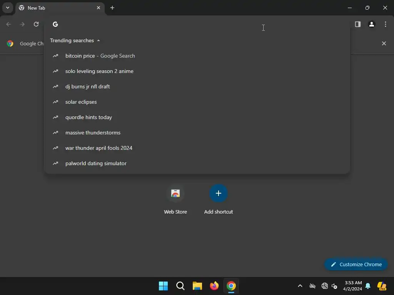This screenshot has height=295, width=394.
Task: Choose bitcoin price search suggestion
Action: 197,56
